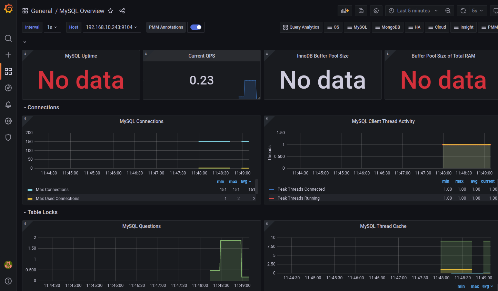
Task: Open the Interval 1s dropdown
Action: [x=52, y=27]
